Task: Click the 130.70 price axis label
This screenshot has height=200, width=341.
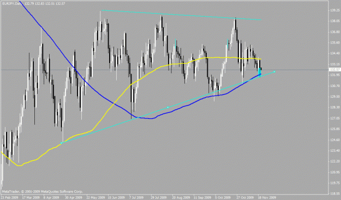Action: (x=335, y=86)
